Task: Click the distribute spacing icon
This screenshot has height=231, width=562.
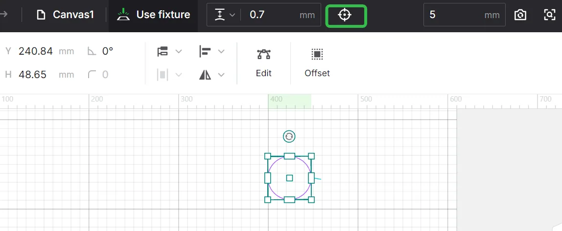Action: (x=163, y=75)
